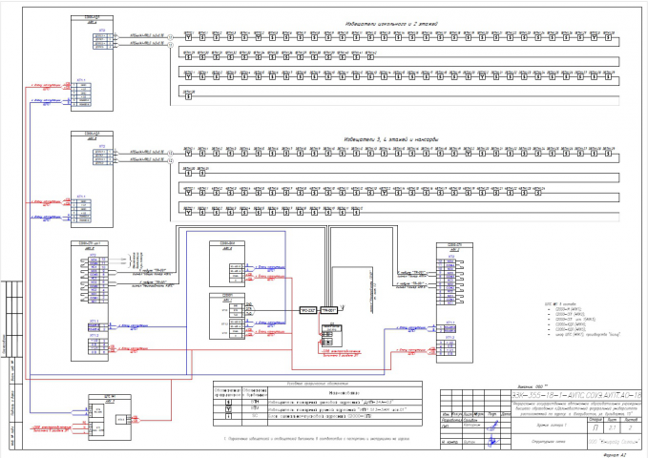Click the lone 'S' detector on the fourth loop row
Image resolution: width=648 pixels, height=458 pixels.
coord(188,96)
